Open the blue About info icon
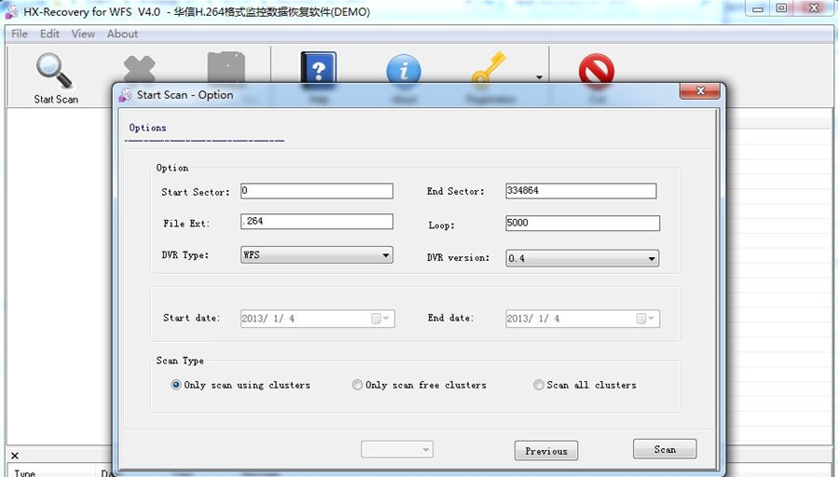Image resolution: width=839 pixels, height=477 pixels. tap(404, 70)
